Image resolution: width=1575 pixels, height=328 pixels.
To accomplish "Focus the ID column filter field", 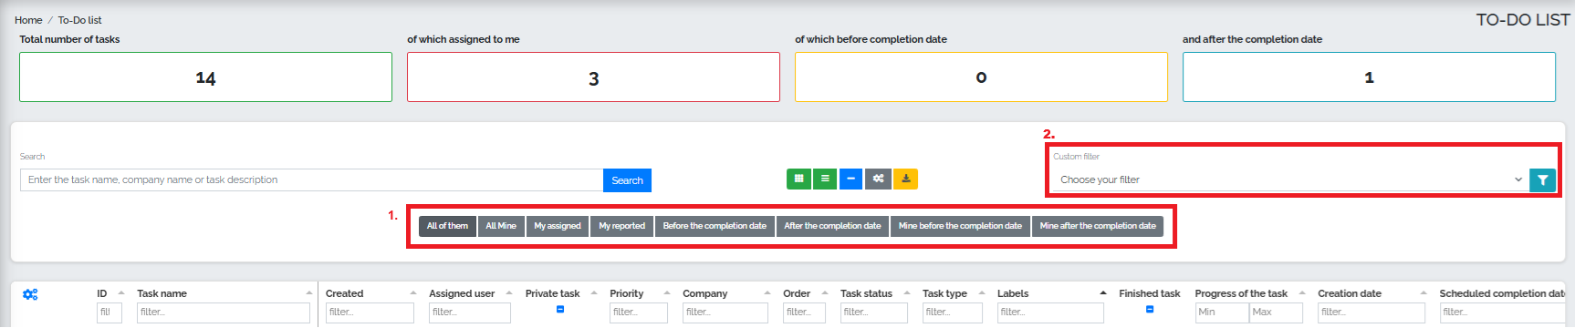I will pyautogui.click(x=110, y=313).
